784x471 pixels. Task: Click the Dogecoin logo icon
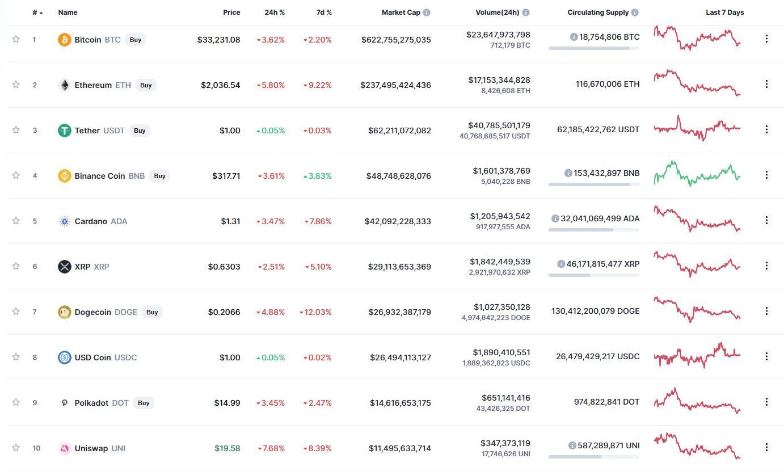(65, 312)
